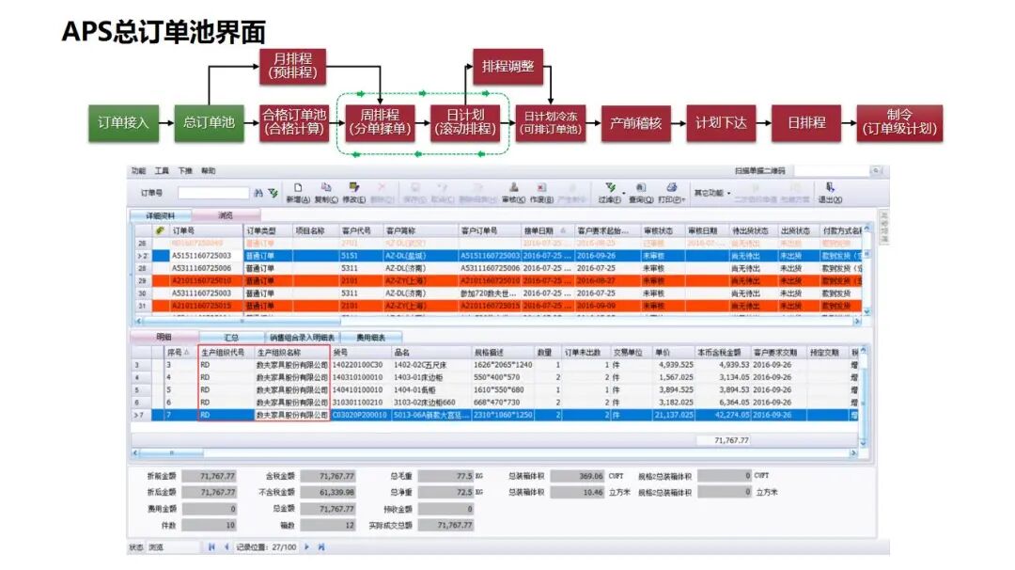Switch to the 汇总 tab

pyautogui.click(x=231, y=338)
